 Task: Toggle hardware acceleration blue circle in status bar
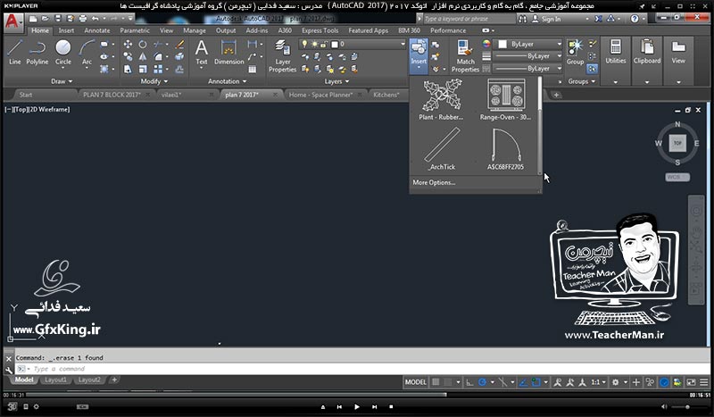pos(664,382)
